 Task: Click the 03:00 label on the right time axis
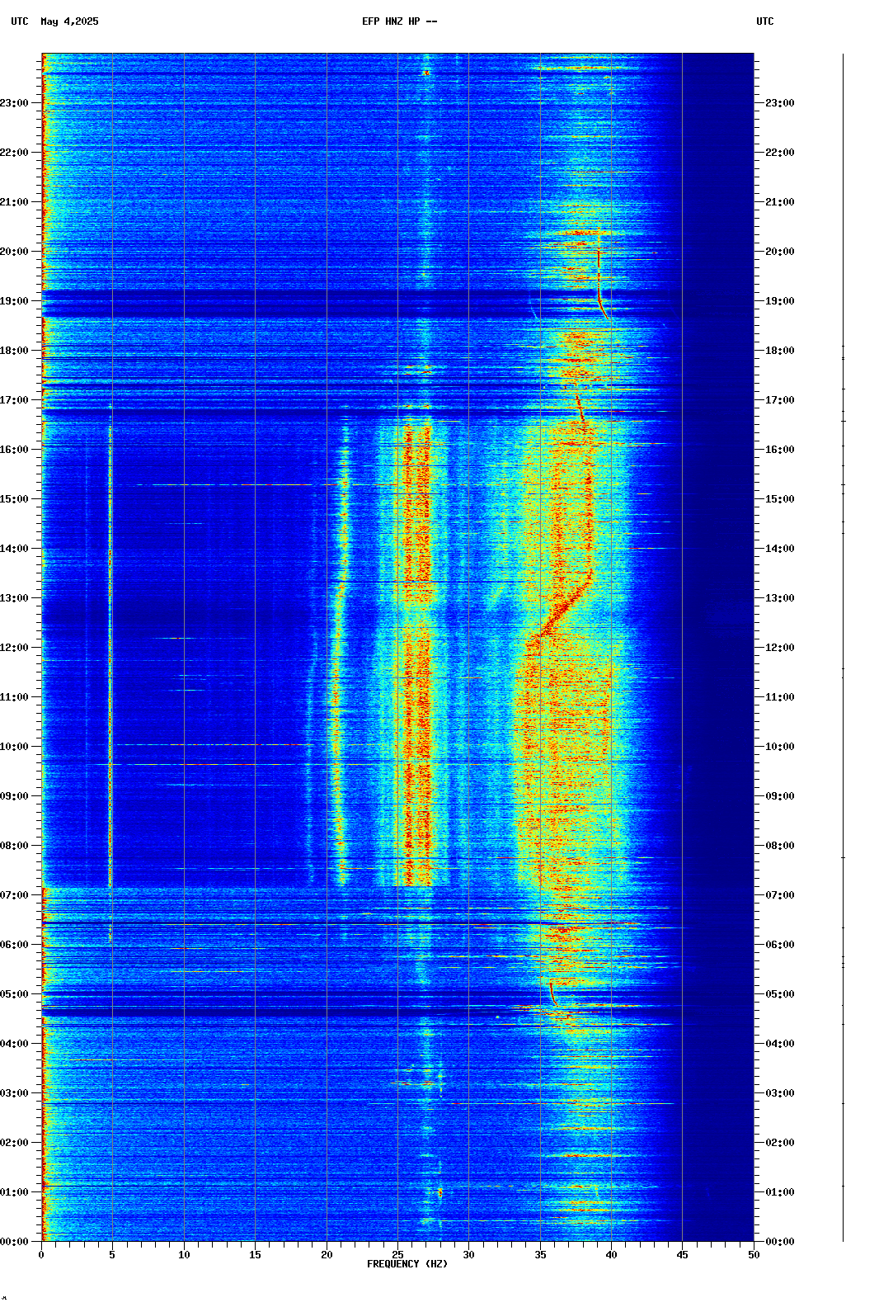pos(780,1093)
